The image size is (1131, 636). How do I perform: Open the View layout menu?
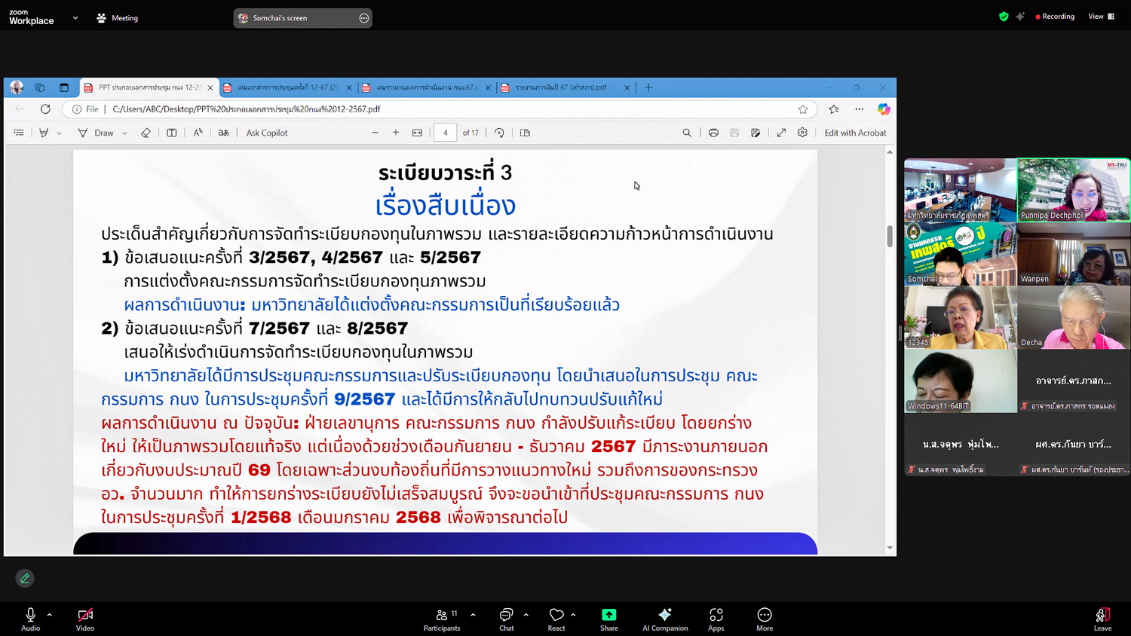coord(1101,17)
